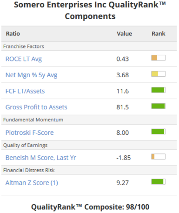Screen dimensions: 179x213
Task: Open the Beneish M Score, Last Yr link
Action: 40,158
